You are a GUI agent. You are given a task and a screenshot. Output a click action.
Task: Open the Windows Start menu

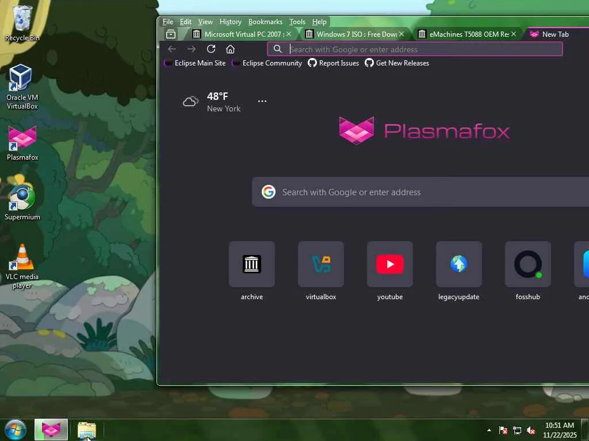16,430
